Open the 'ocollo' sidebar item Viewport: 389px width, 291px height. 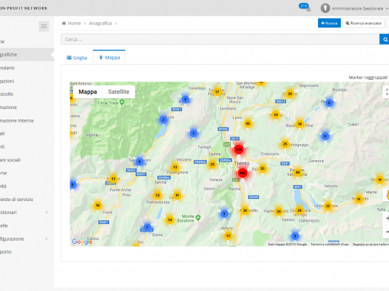(27, 94)
